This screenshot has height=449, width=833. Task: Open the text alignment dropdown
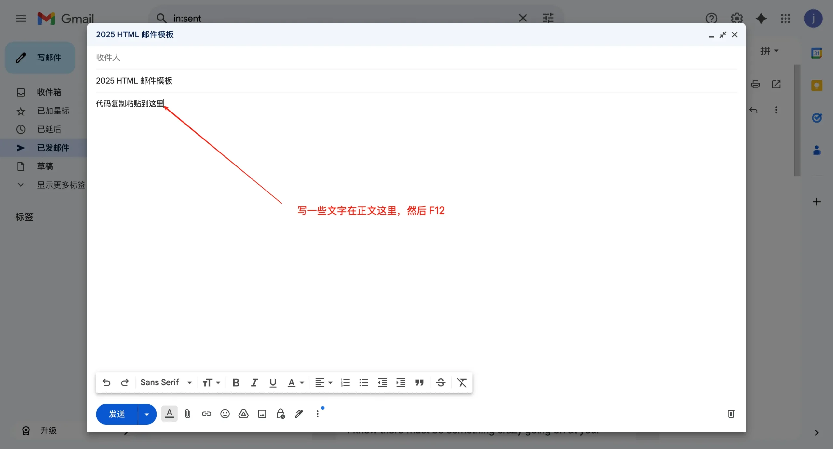point(323,383)
